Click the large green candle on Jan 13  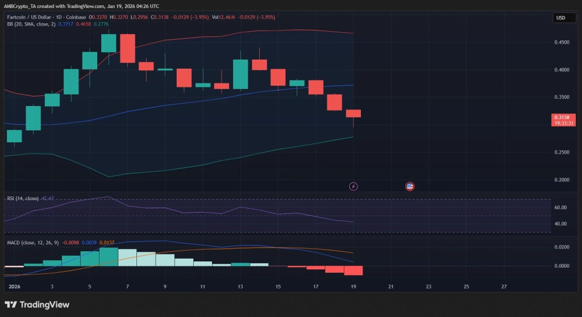(240, 74)
